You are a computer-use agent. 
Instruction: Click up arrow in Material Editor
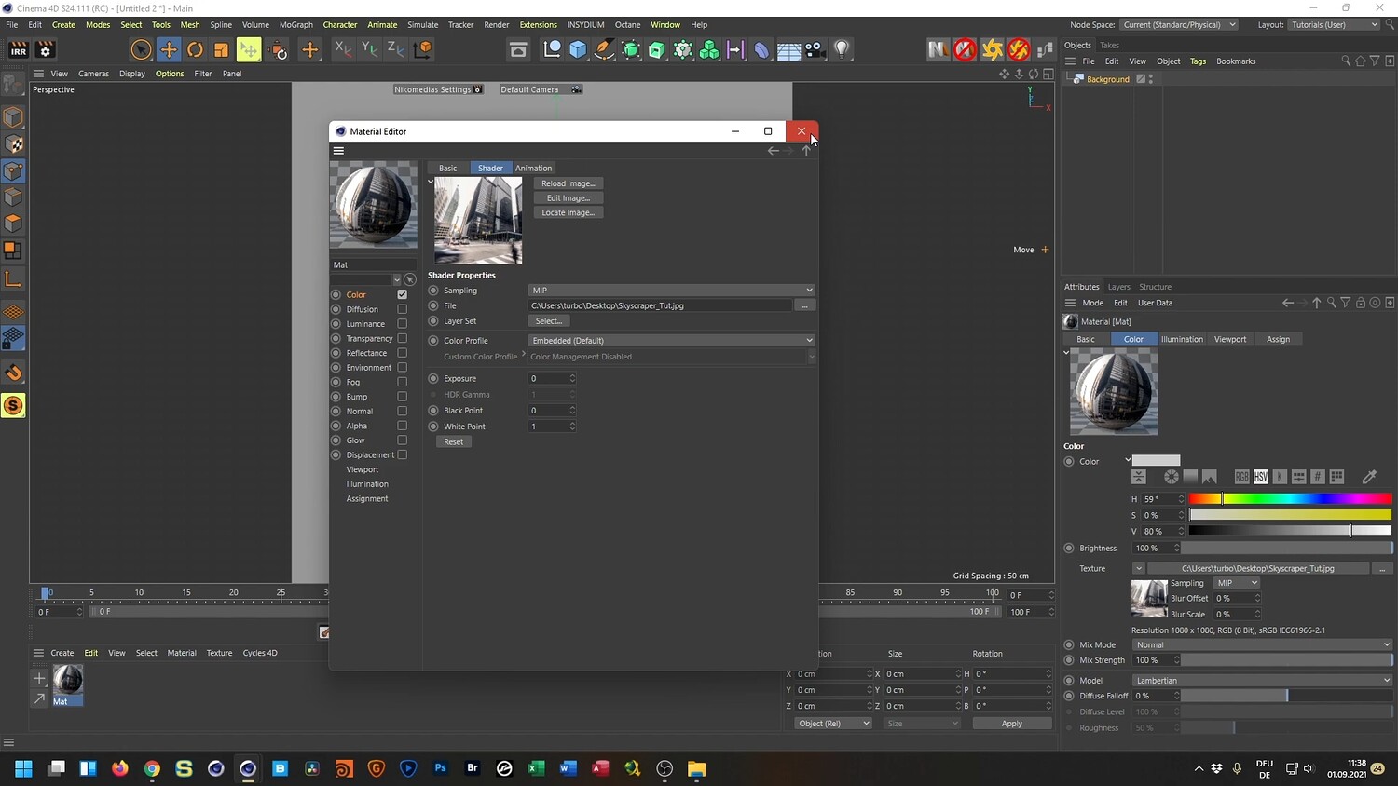806,151
